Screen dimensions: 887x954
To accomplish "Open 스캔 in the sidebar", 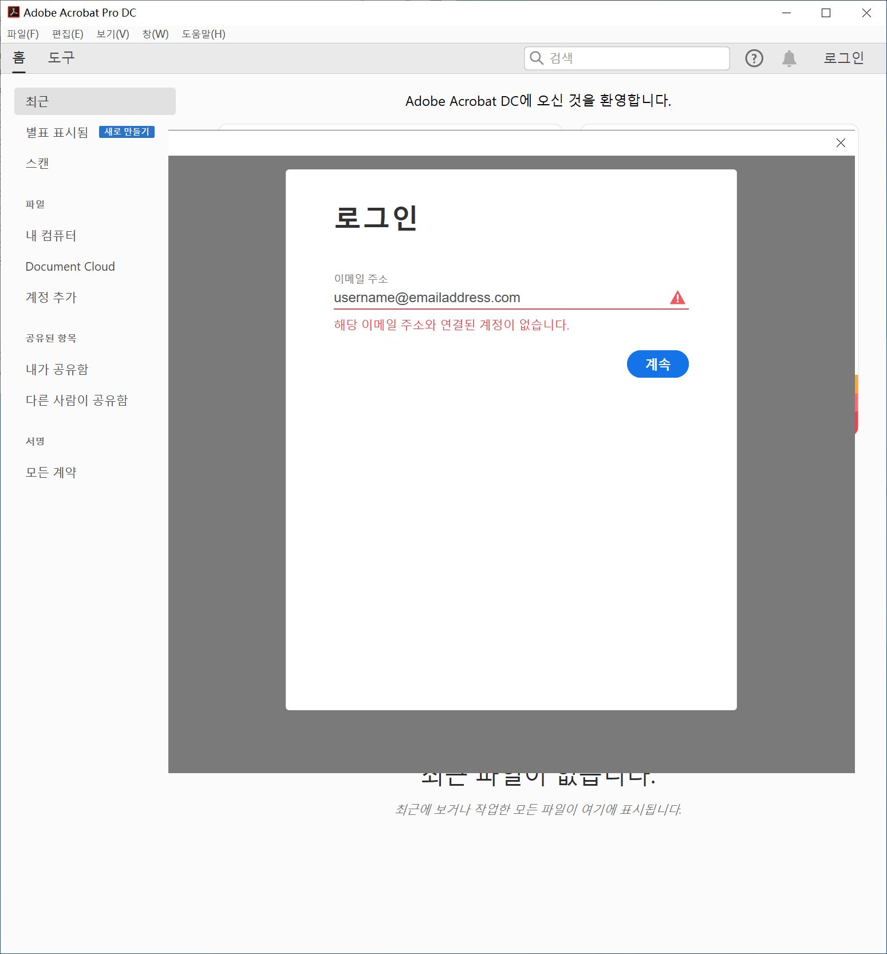I will pos(37,163).
